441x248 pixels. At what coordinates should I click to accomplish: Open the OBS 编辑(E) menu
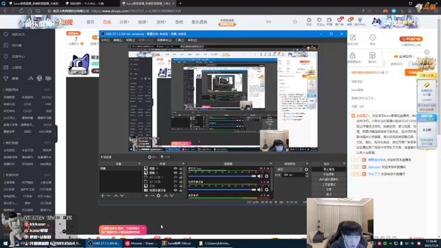point(118,40)
